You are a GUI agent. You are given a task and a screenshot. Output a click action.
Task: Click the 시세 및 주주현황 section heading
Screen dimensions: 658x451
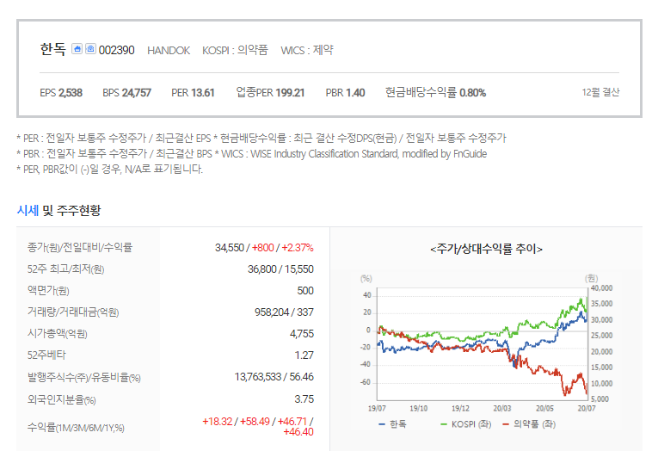coord(58,210)
